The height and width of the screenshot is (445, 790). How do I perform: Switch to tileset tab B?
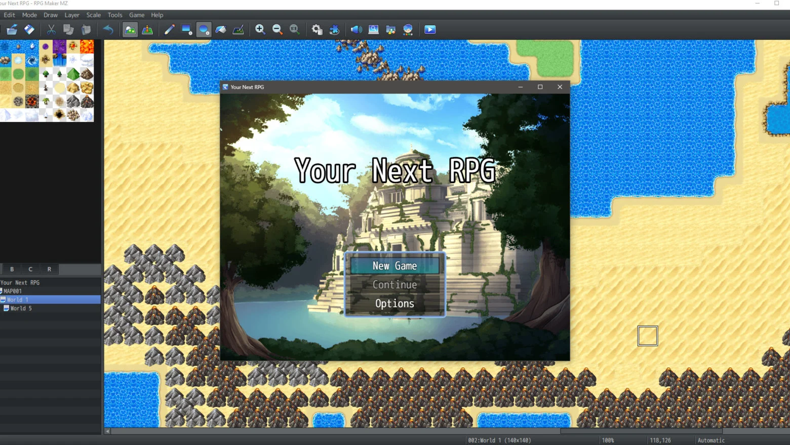tap(12, 269)
